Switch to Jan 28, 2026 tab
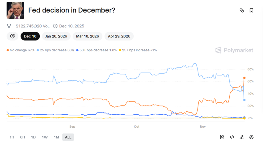 pos(56,36)
